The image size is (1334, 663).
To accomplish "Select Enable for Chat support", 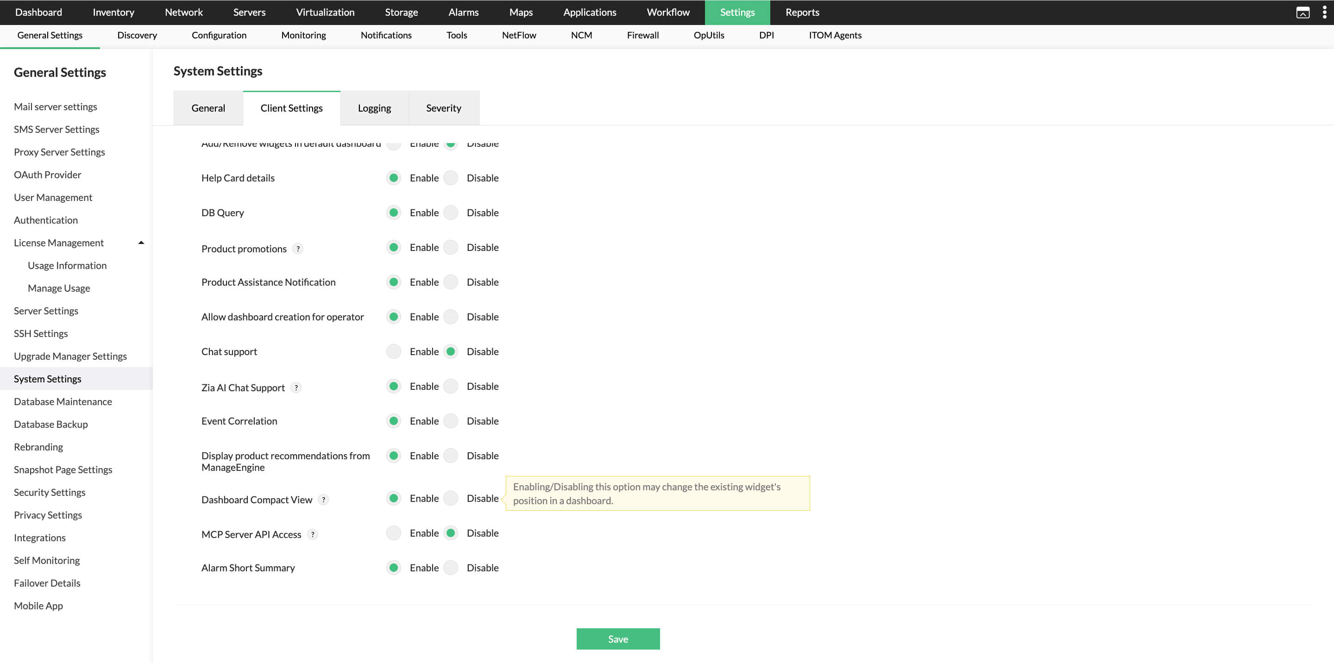I will 394,351.
